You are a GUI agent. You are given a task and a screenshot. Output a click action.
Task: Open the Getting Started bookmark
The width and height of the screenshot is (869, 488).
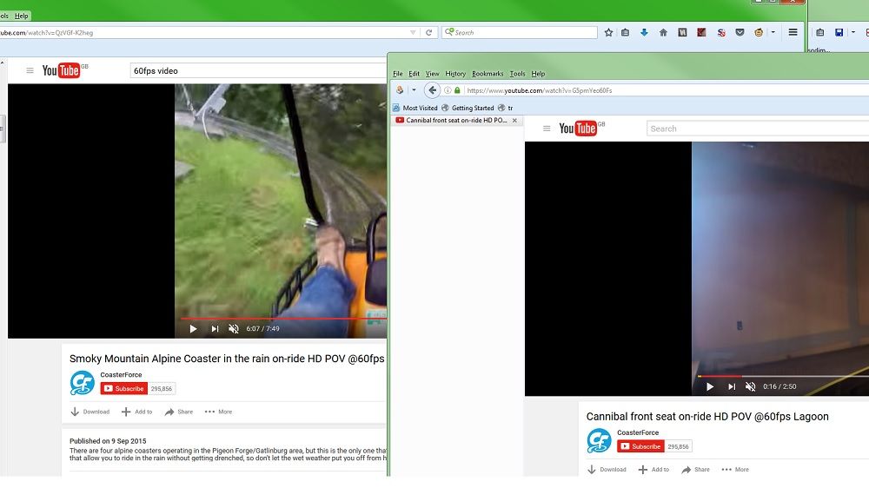468,108
